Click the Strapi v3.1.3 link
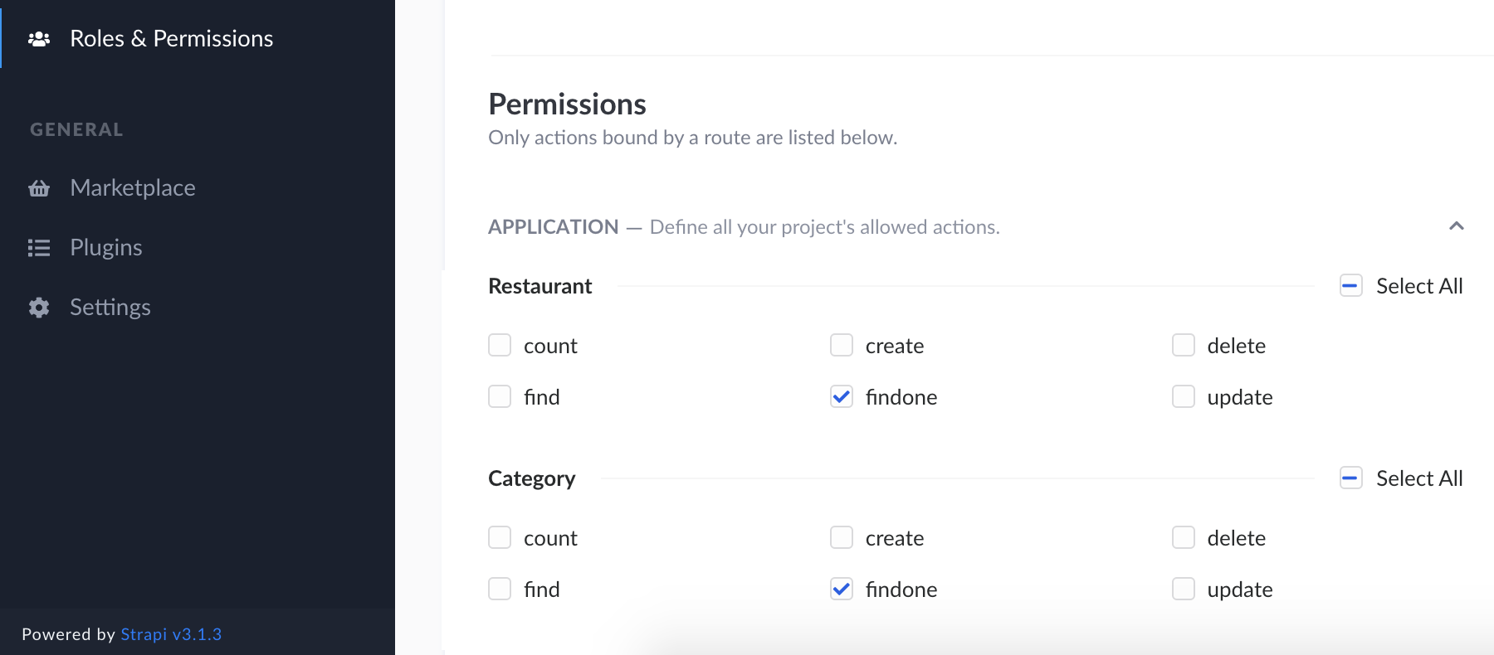 coord(171,633)
